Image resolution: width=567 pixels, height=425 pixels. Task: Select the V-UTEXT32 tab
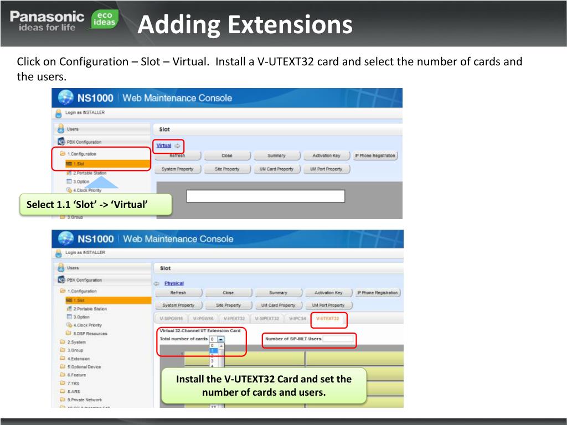[x=328, y=318]
